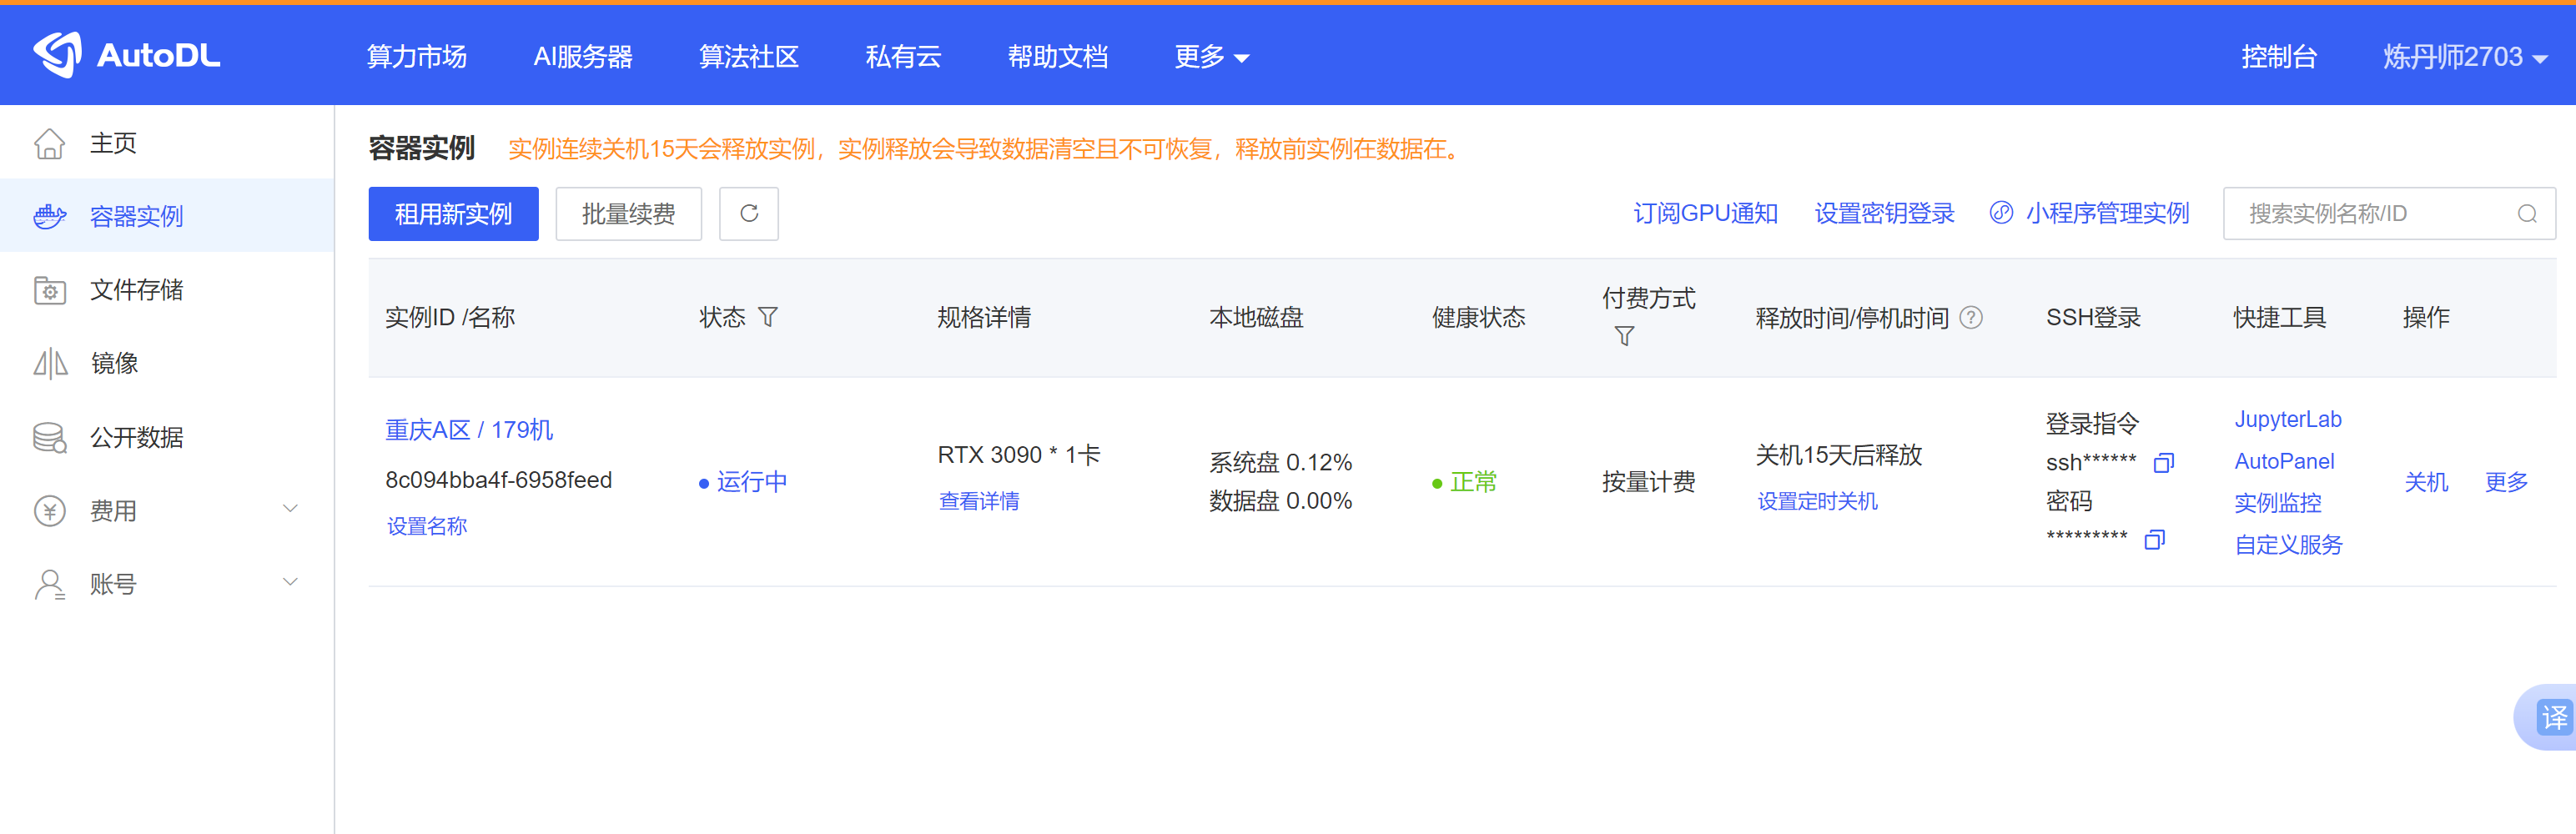
Task: Click the container icon beside 容器实例
Action: pos(49,216)
